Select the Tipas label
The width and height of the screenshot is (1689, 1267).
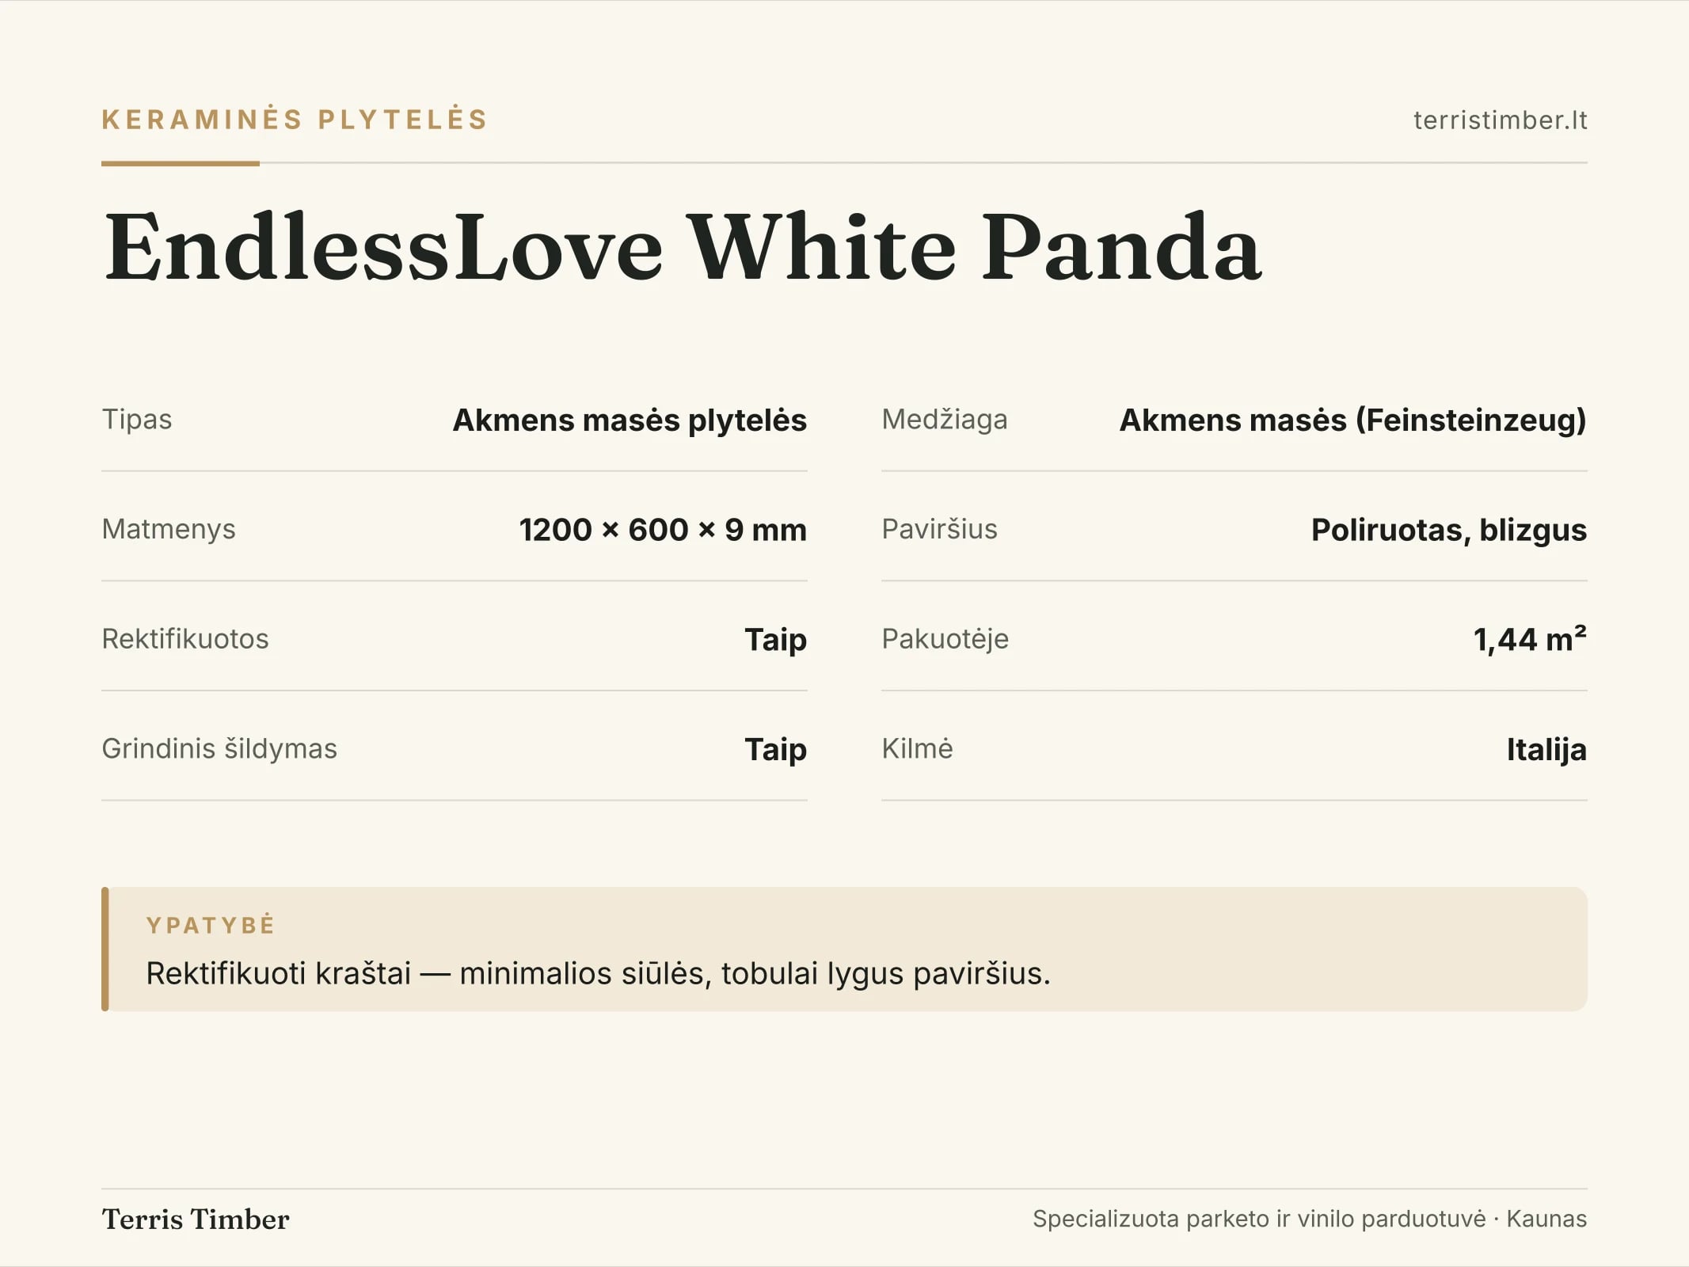[137, 419]
